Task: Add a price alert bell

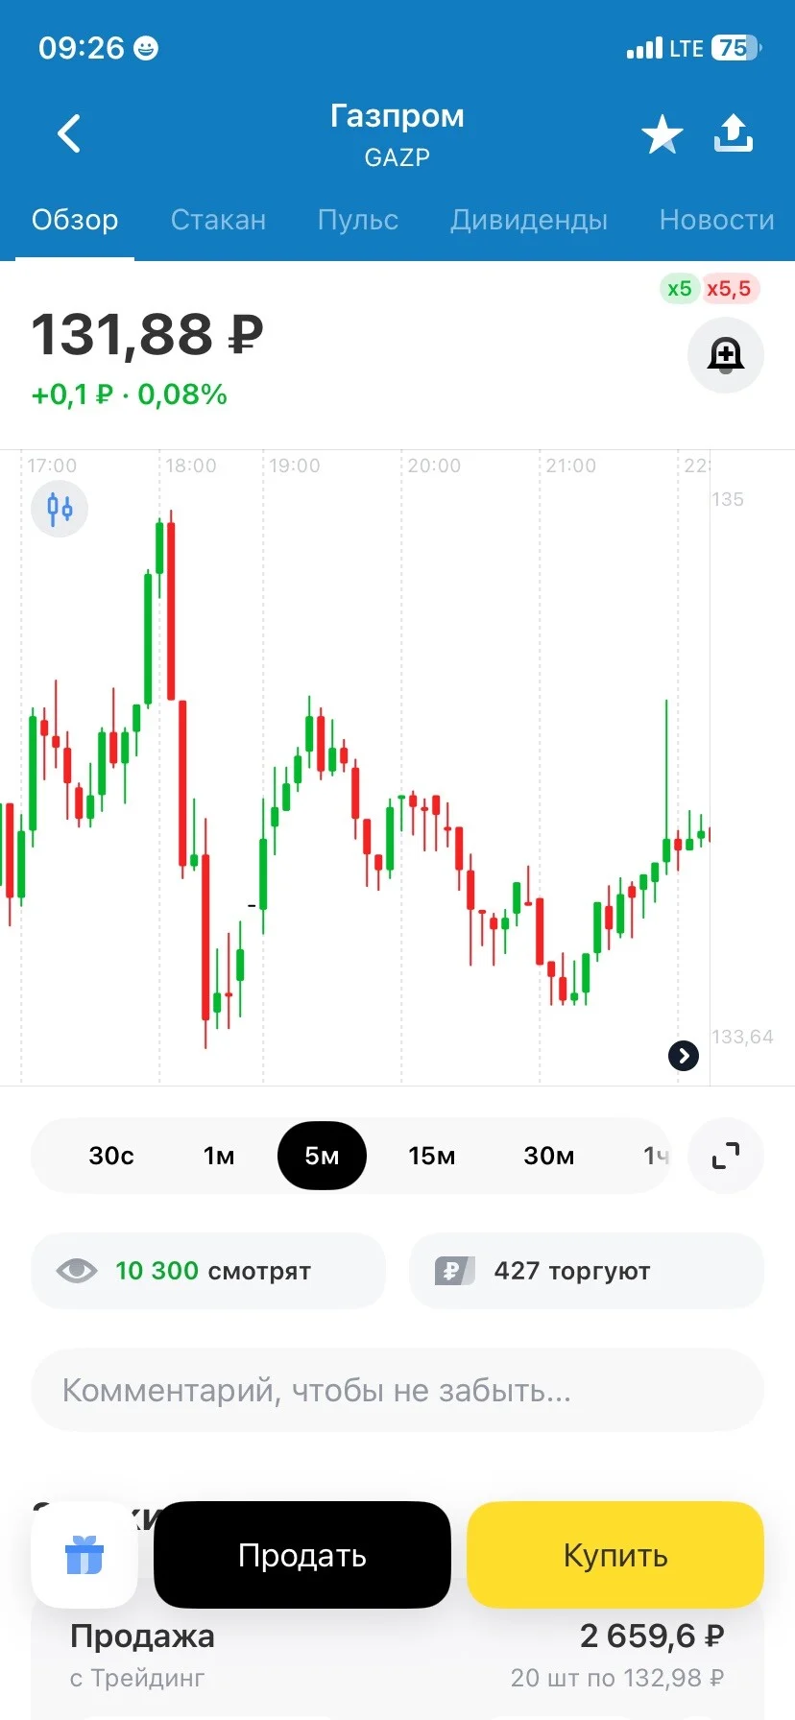Action: tap(726, 355)
